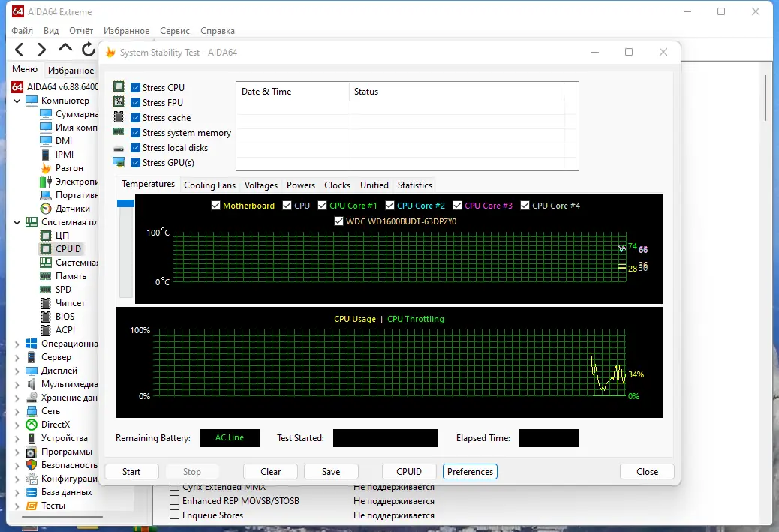The width and height of the screenshot is (779, 532).
Task: Click the AIDA64 v6.88 root icon
Action: coord(17,87)
